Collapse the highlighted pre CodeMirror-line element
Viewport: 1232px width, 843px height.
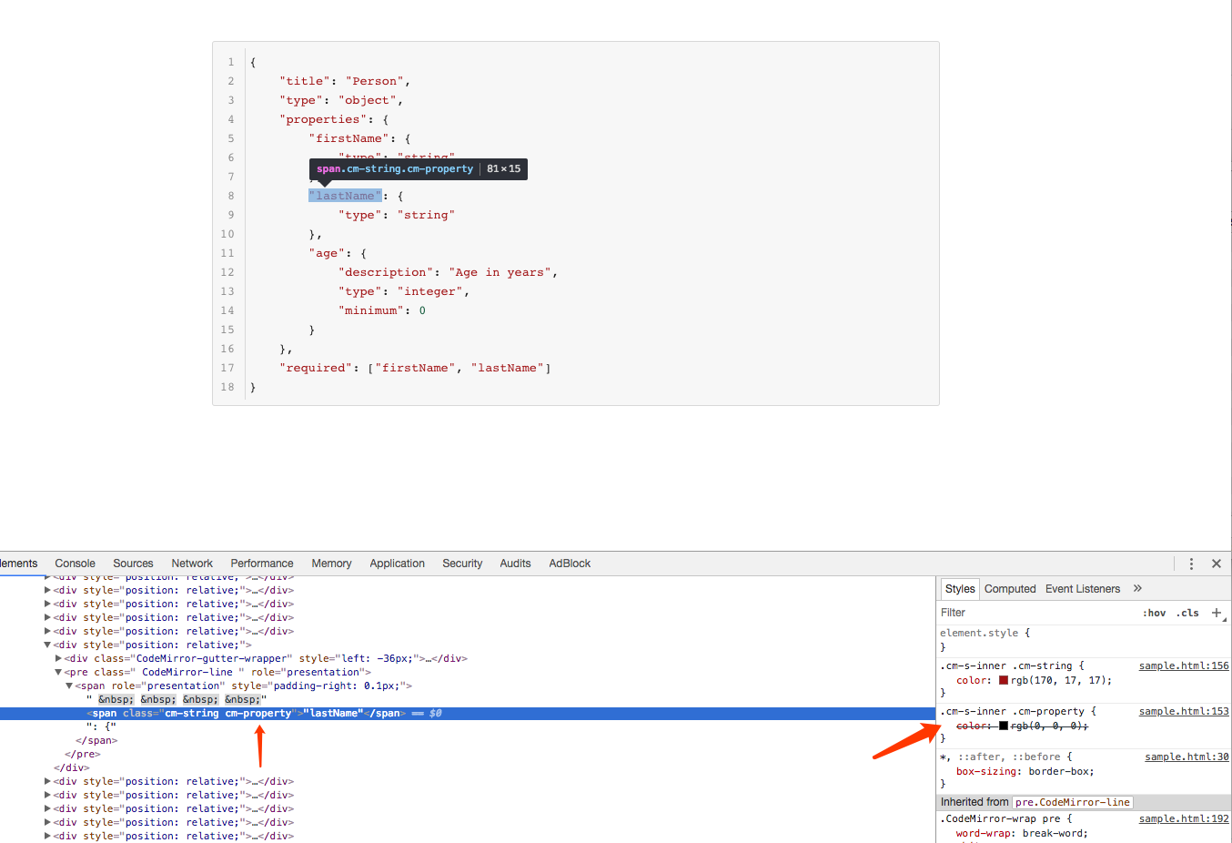pos(58,672)
